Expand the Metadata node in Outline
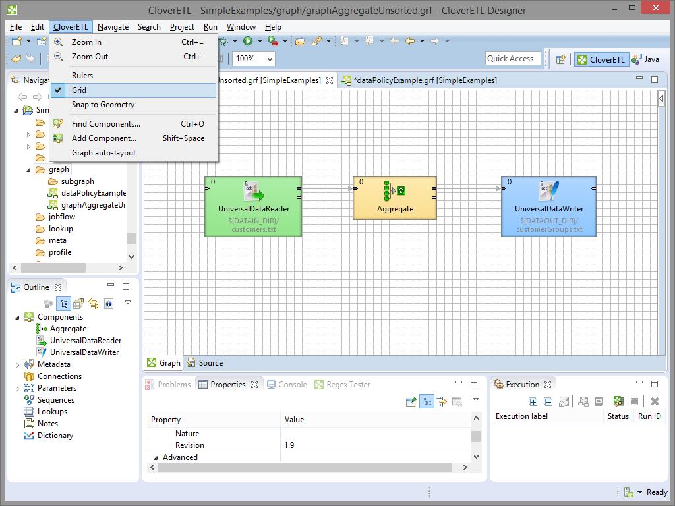The image size is (675, 506). 18,364
